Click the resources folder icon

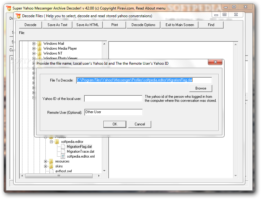click(x=51, y=161)
